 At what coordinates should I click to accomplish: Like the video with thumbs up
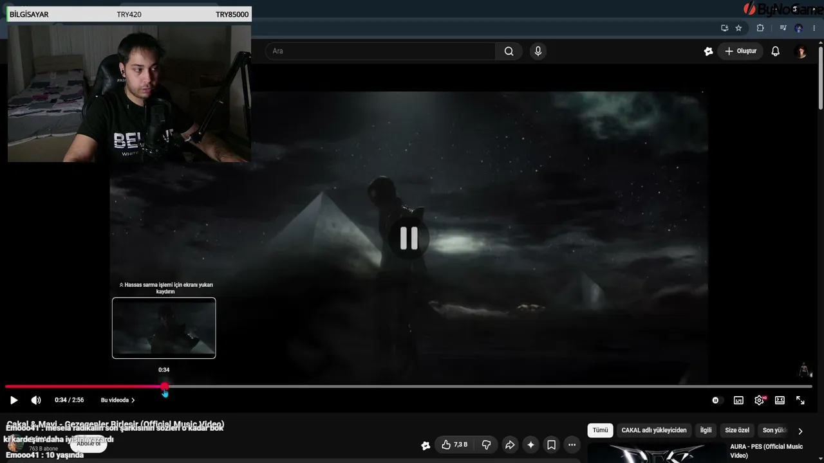pos(454,445)
